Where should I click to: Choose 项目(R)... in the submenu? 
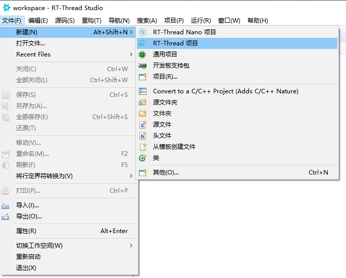click(237, 77)
